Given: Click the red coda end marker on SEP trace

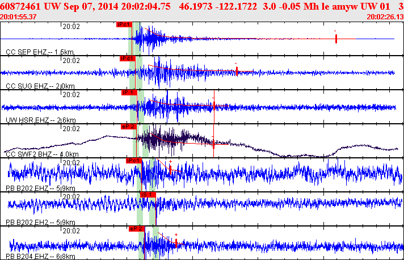Looking at the screenshot, I should click(336, 39).
